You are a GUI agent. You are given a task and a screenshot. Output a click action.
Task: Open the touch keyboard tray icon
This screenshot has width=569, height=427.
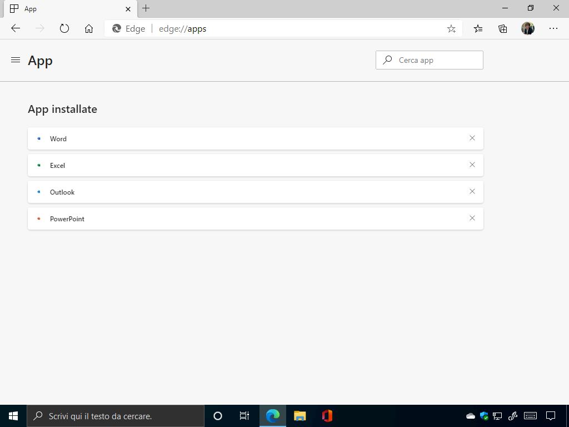(530, 416)
